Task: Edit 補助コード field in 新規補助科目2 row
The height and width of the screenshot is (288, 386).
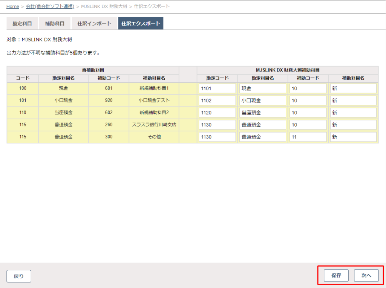Action: (x=308, y=113)
